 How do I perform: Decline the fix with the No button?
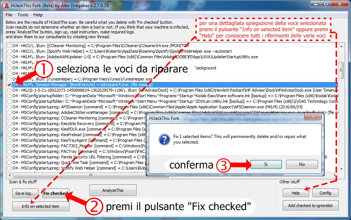pyautogui.click(x=302, y=164)
